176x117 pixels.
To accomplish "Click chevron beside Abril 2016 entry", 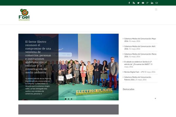I will (x=123, y=46).
